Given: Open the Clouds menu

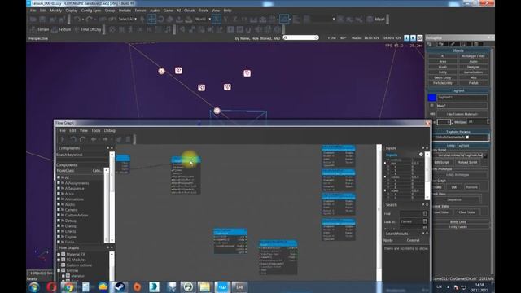Looking at the screenshot, I should click(x=190, y=11).
